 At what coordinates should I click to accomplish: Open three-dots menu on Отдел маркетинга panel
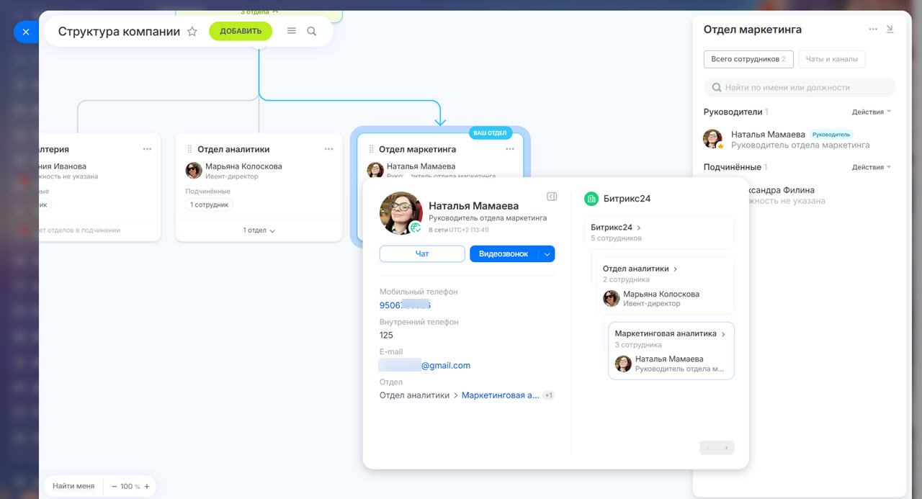click(873, 30)
